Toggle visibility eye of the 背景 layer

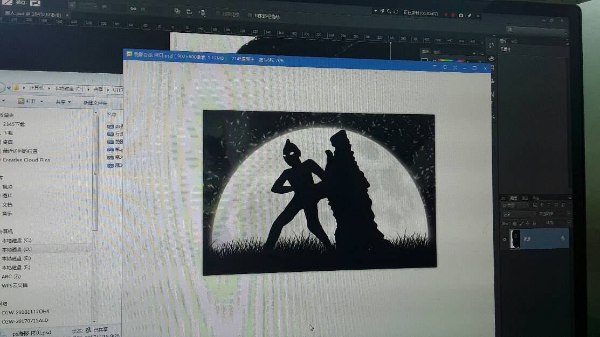tap(505, 239)
